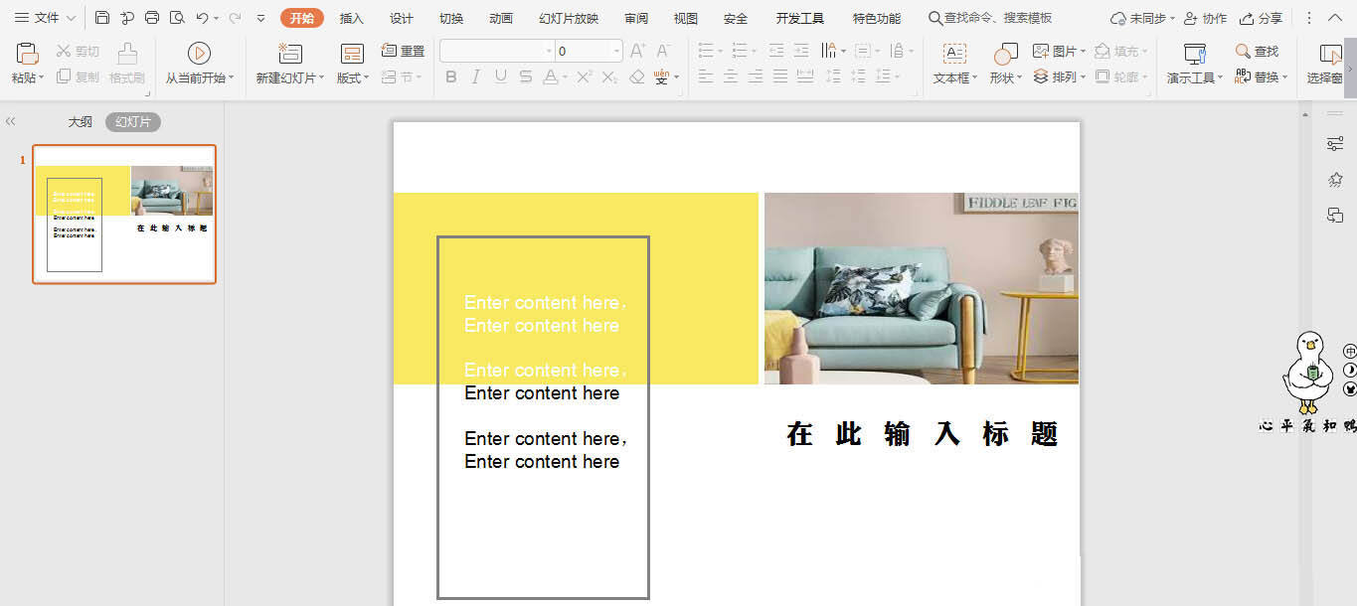Open 演示工具 presentation tools icon
This screenshot has height=606, width=1357.
(x=1195, y=54)
